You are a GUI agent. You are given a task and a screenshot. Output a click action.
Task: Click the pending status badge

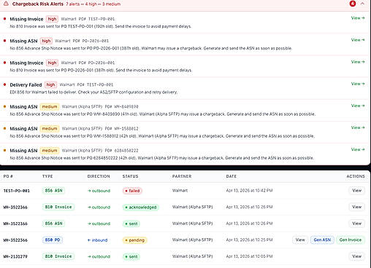[134, 240]
